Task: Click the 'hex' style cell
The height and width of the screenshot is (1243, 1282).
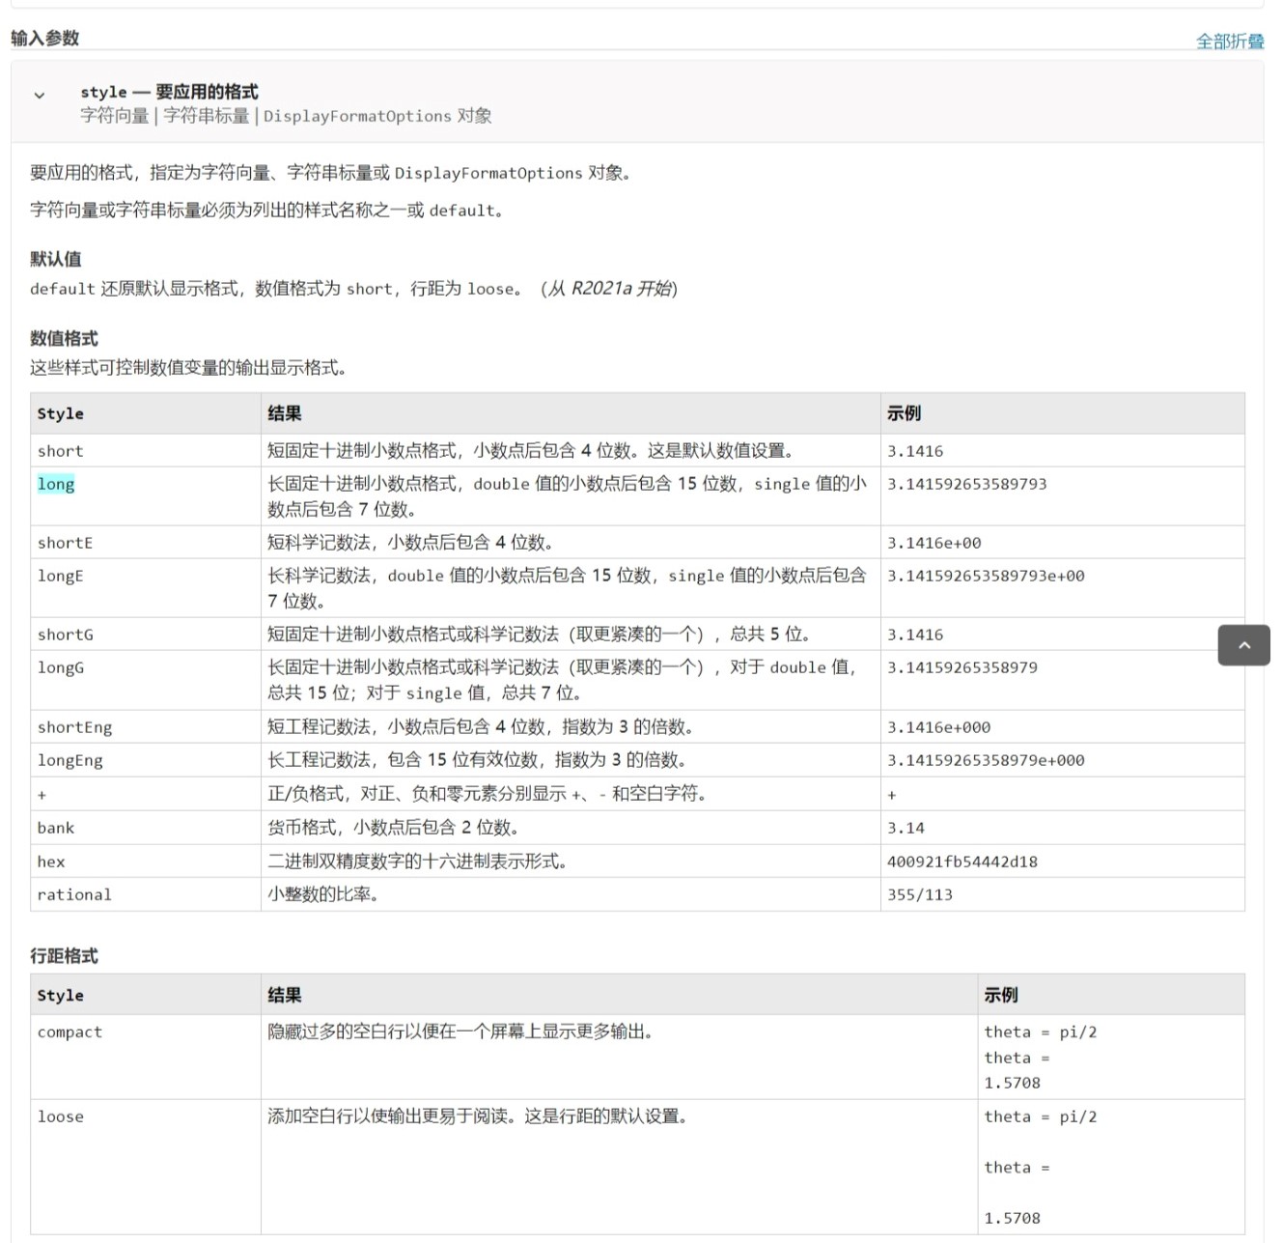Action: pyautogui.click(x=51, y=862)
